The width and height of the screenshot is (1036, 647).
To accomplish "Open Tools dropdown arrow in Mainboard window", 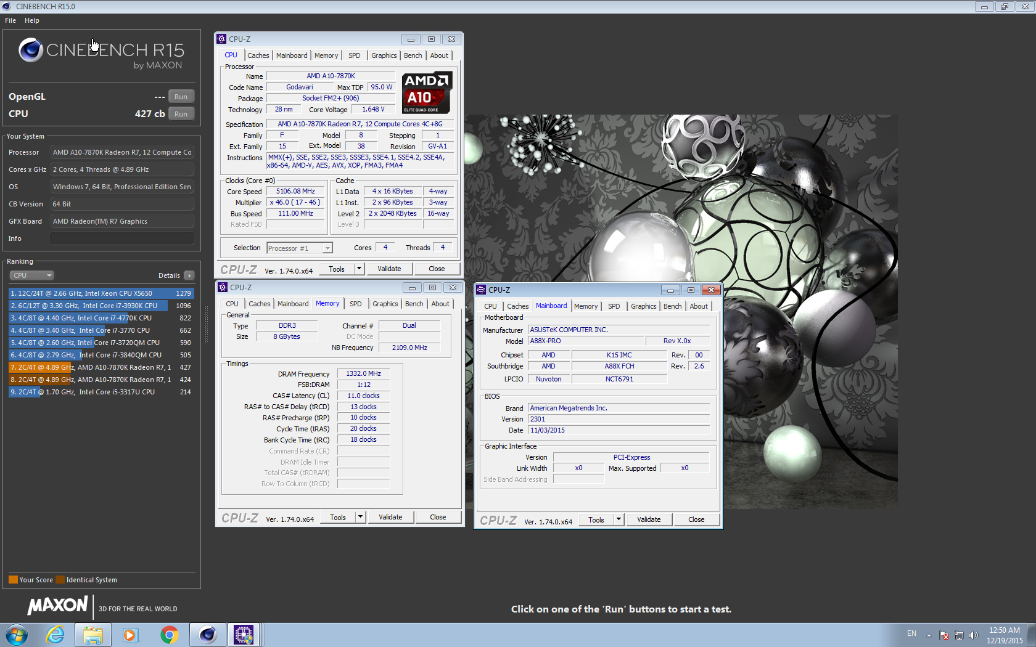I will point(619,519).
